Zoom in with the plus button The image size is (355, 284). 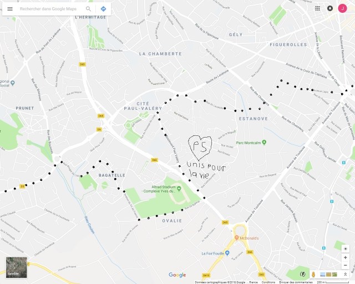pos(346,257)
